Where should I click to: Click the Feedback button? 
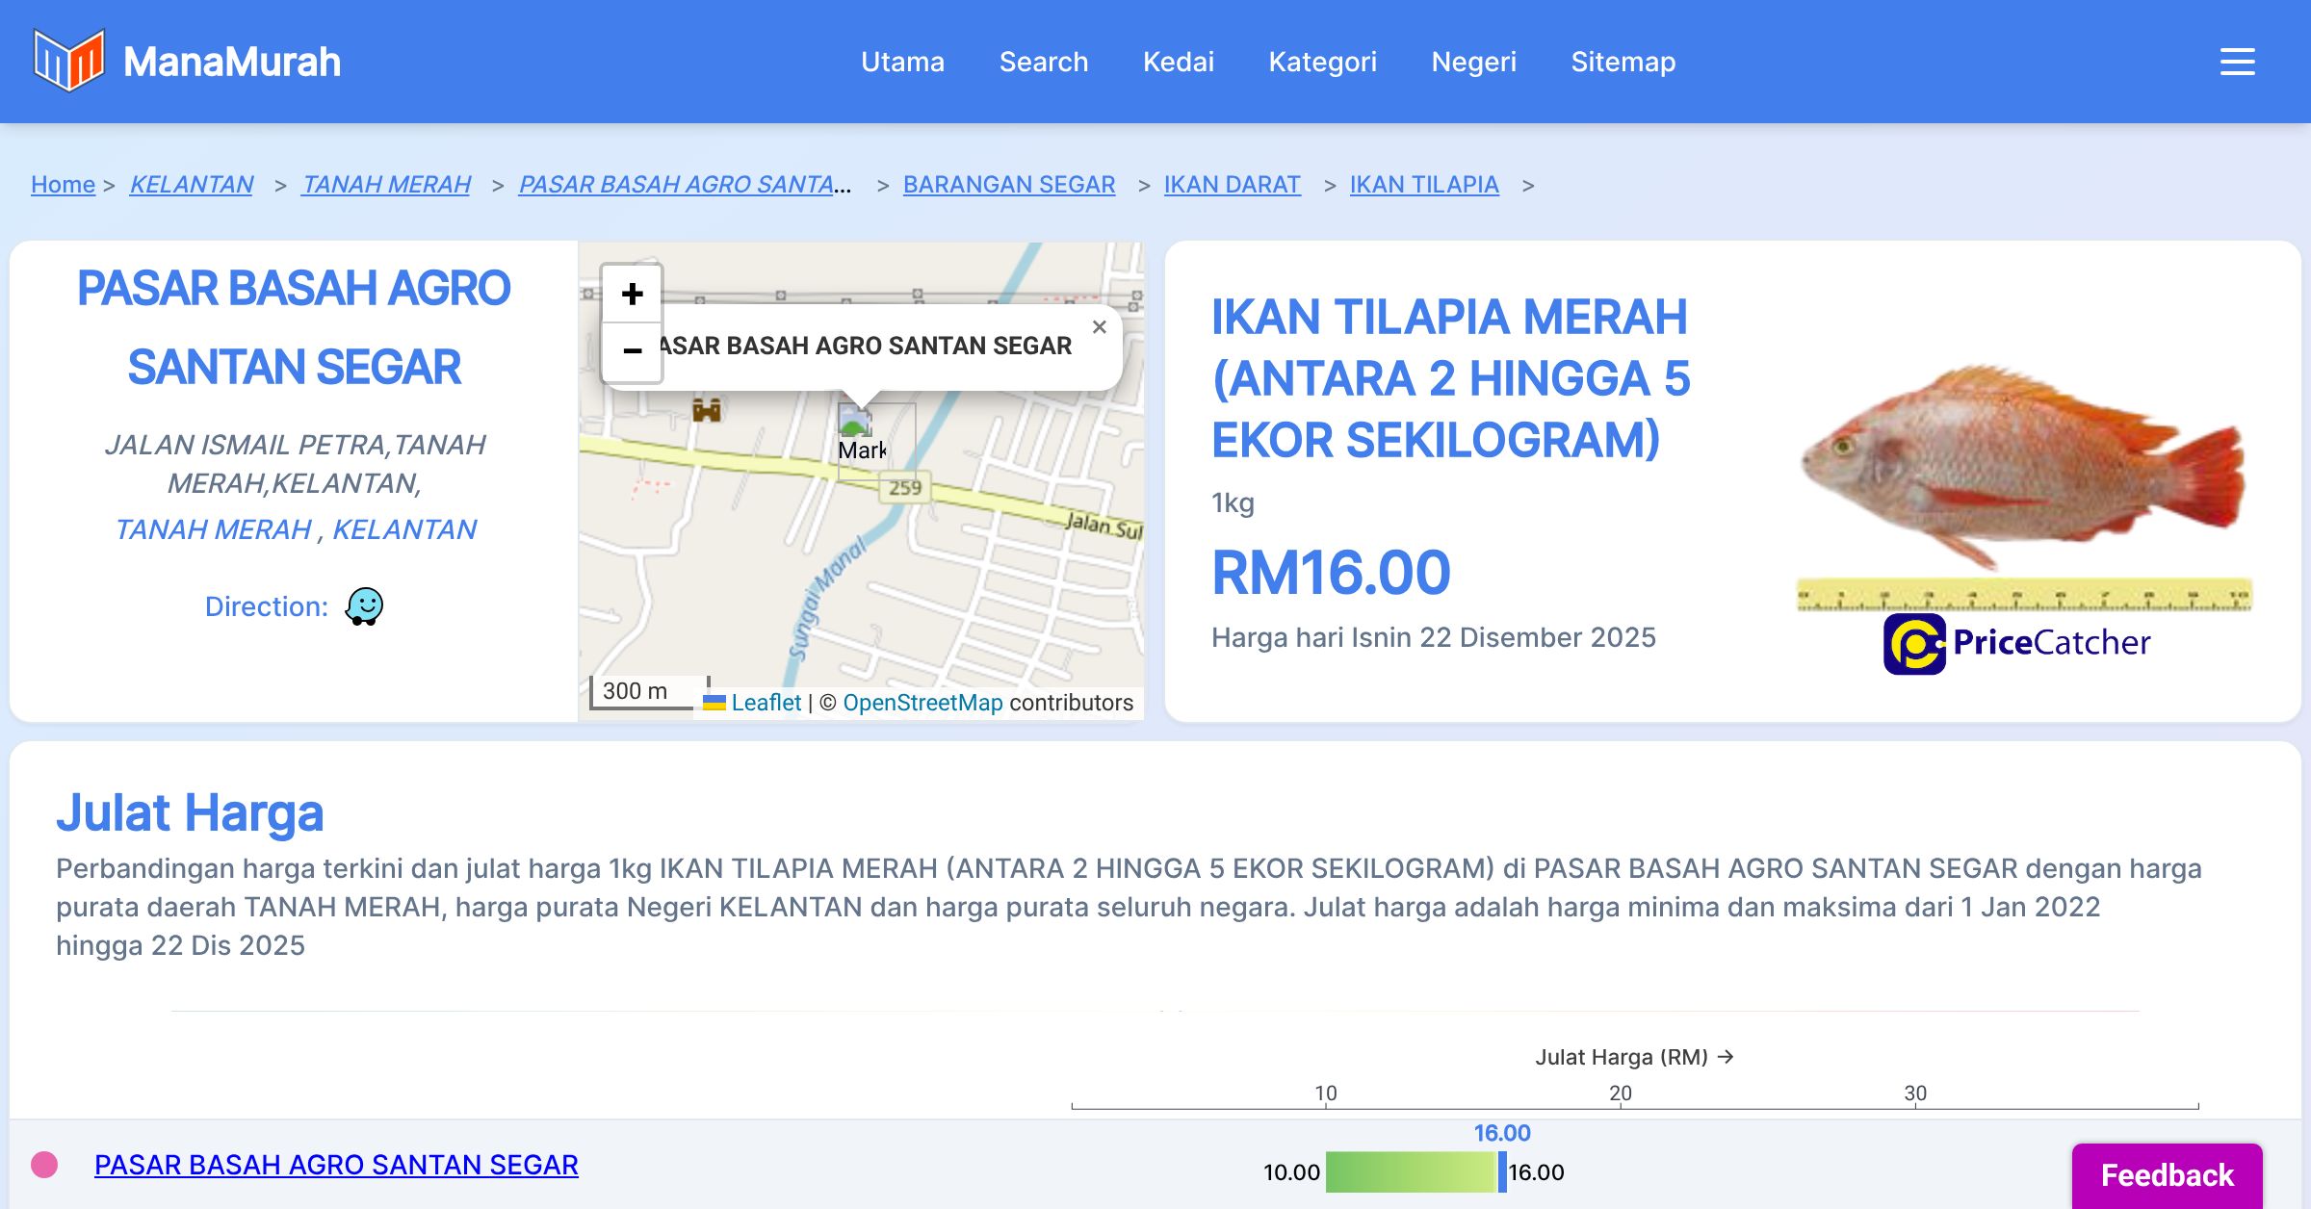click(2167, 1174)
